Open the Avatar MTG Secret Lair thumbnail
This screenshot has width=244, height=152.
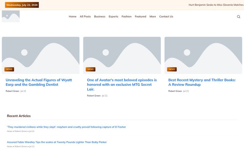122,55
